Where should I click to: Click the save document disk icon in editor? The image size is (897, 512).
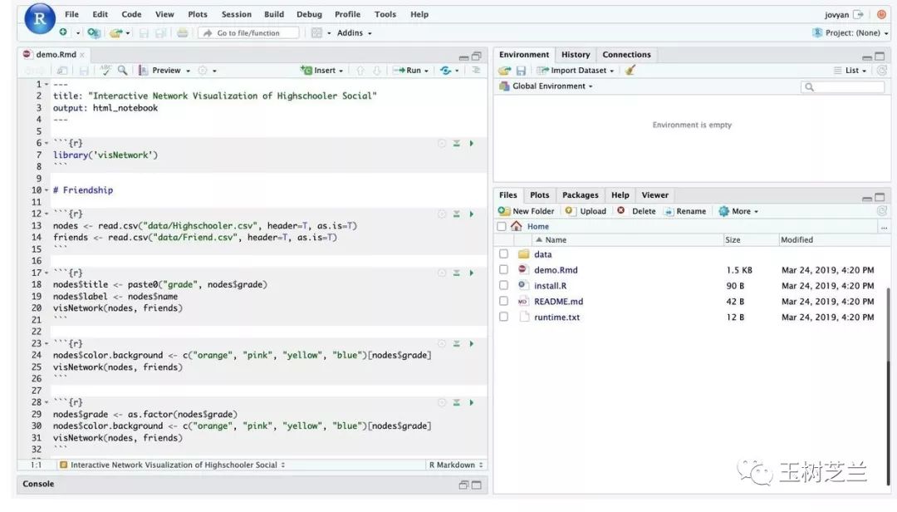tap(84, 71)
